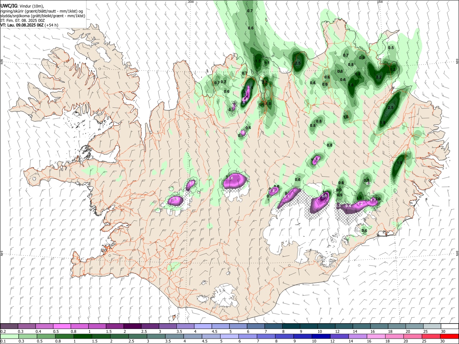
Task: Pick the 4.5–5 pale periwinkle rain swatch
Action: [211, 336]
